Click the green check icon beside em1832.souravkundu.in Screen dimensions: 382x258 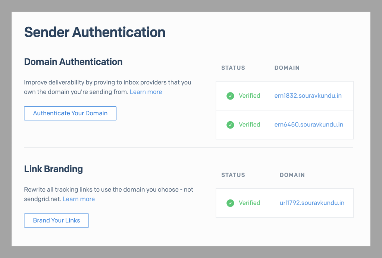(230, 96)
